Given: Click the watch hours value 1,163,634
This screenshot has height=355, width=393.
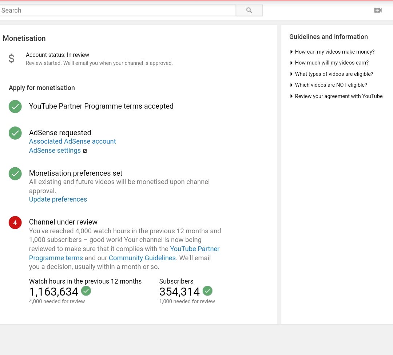Looking at the screenshot, I should click(x=53, y=292).
